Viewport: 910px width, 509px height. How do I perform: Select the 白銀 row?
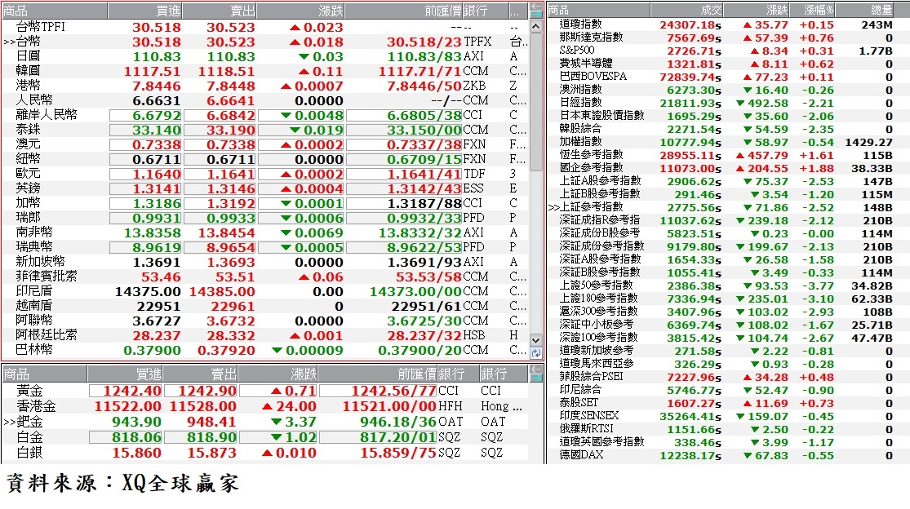click(82, 452)
